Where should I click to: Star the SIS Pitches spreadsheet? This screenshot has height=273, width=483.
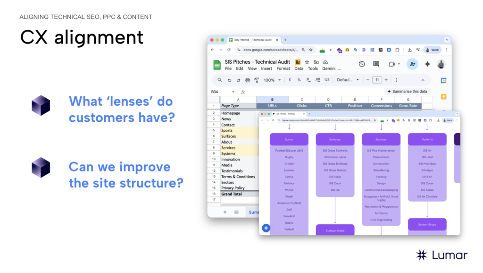[307, 62]
